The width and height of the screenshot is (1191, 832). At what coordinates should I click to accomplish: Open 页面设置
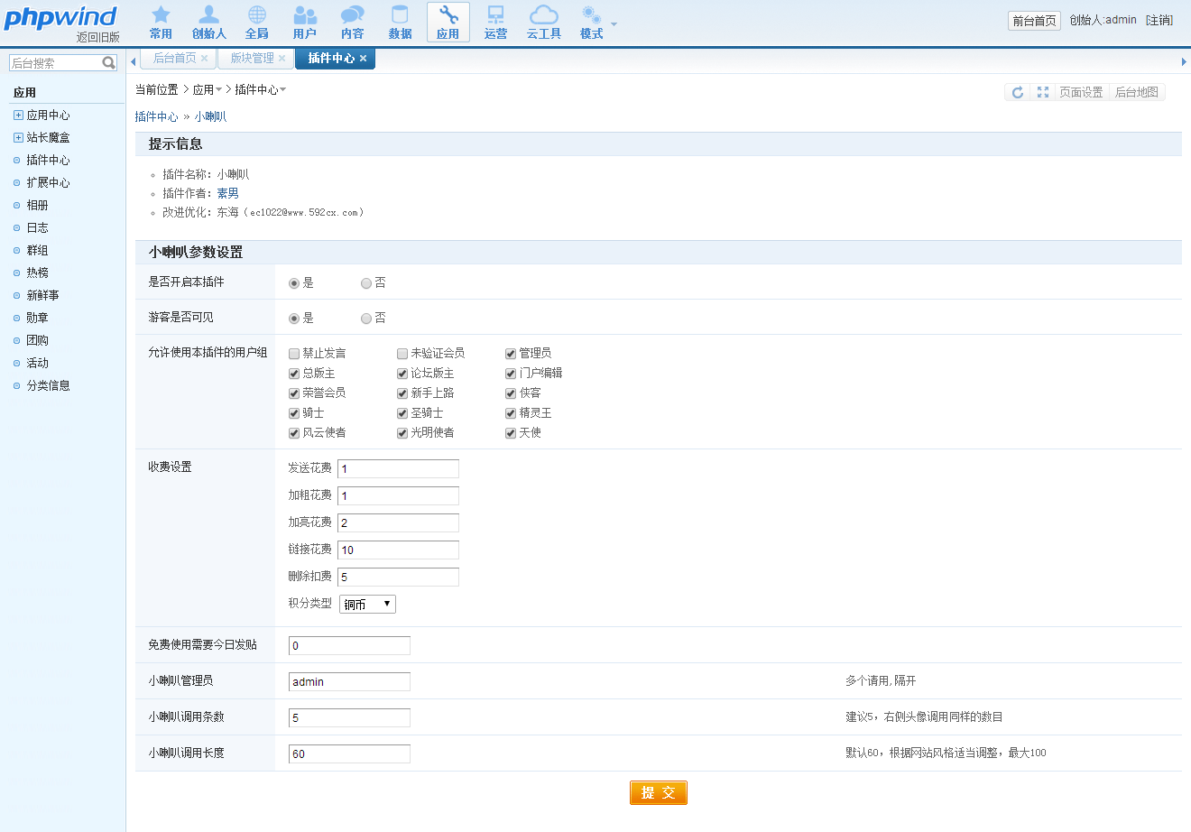1081,92
